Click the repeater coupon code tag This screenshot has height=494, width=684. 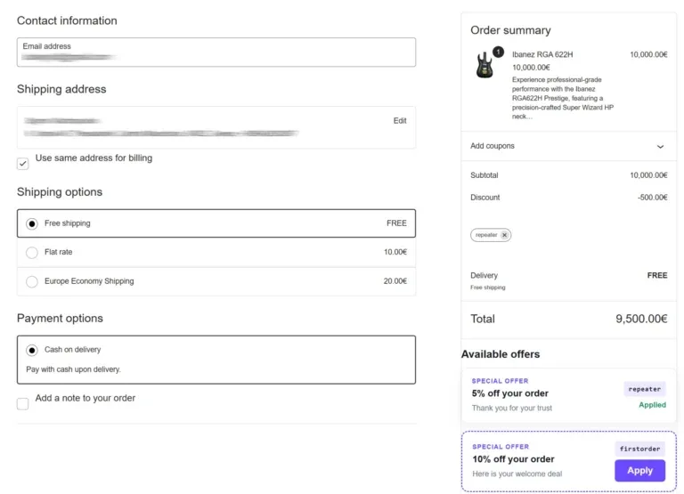[644, 389]
